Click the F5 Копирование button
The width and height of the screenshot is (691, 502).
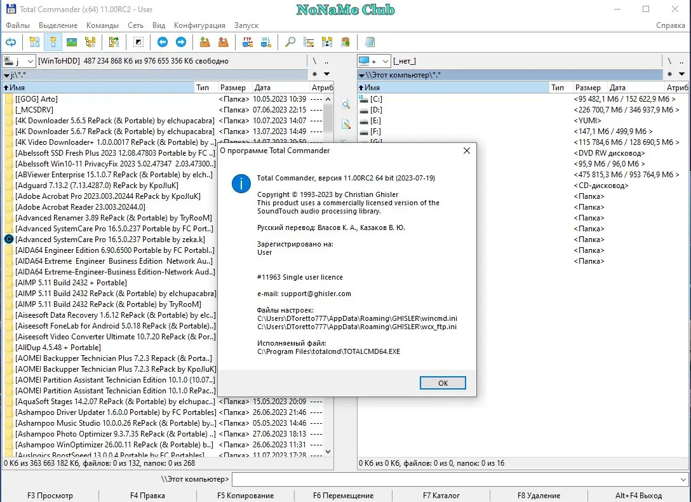pyautogui.click(x=245, y=496)
